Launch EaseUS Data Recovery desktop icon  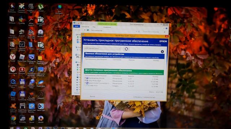point(31,107)
